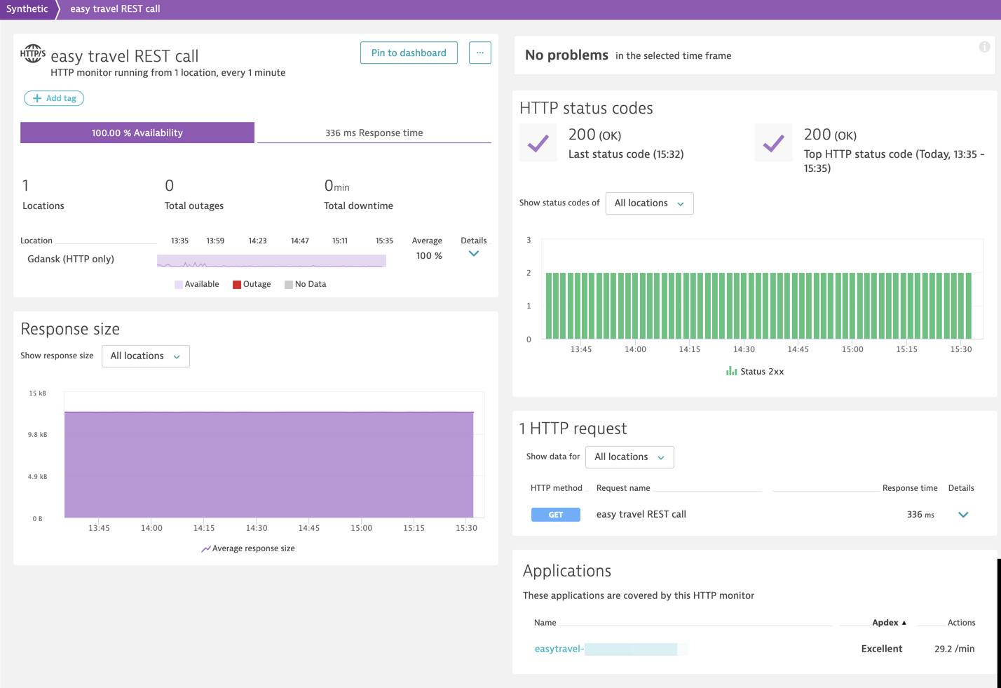
Task: Click Gdansk (HTTP only) location name
Action: 71,259
